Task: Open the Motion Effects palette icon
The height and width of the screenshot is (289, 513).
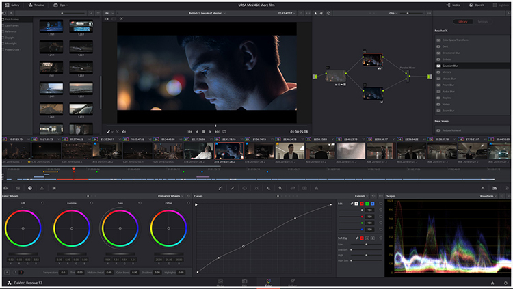Action: pos(54,188)
